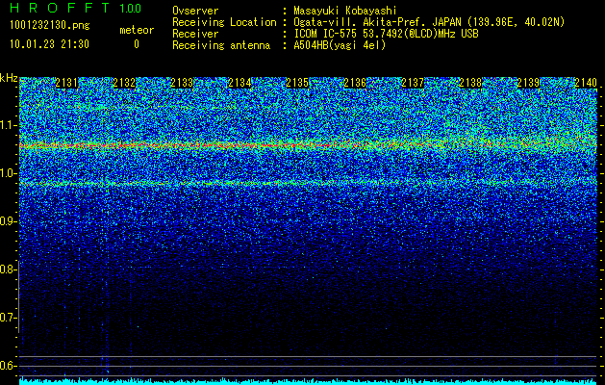Click the 0.6 frequency axis label
Screen dimensions: 605x385
pyautogui.click(x=8, y=366)
